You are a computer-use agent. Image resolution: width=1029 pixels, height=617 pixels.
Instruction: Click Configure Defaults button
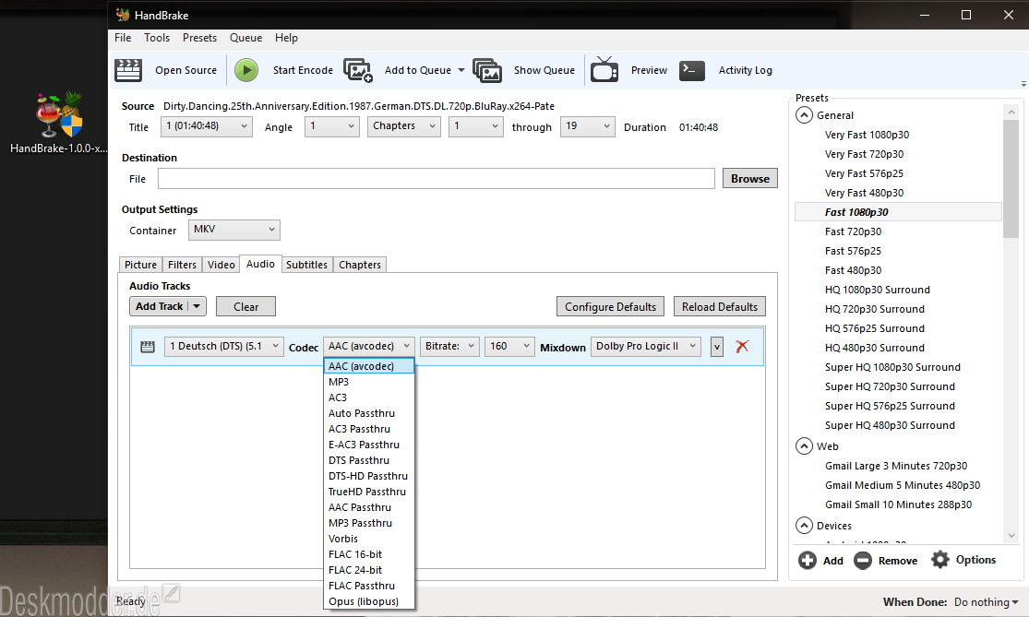tap(610, 307)
